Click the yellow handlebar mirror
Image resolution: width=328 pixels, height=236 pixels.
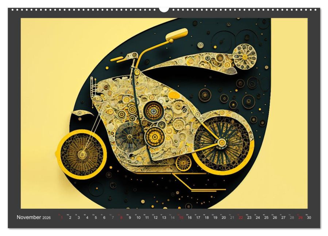(x=176, y=36)
